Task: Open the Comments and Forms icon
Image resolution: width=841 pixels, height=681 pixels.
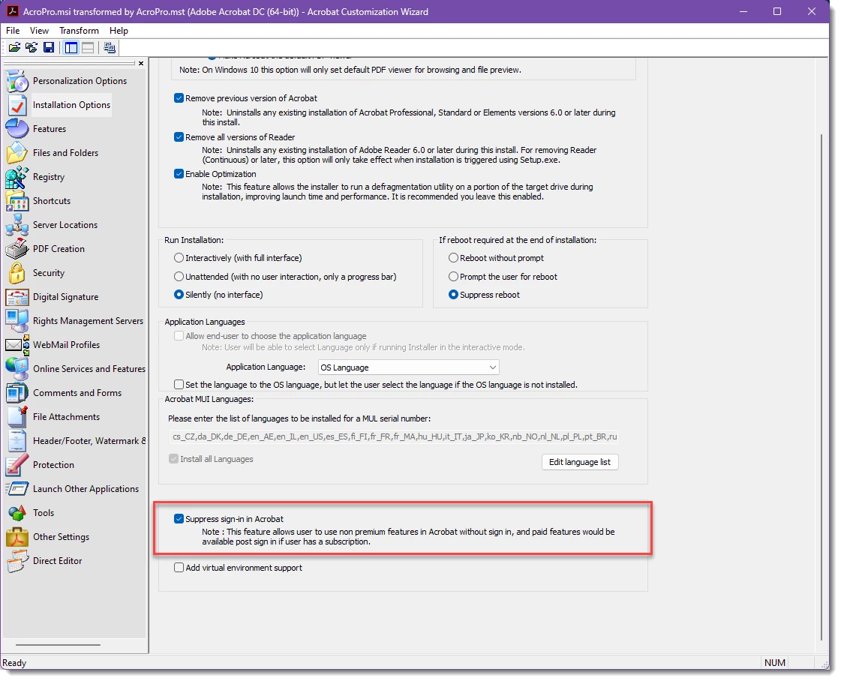Action: coord(17,393)
